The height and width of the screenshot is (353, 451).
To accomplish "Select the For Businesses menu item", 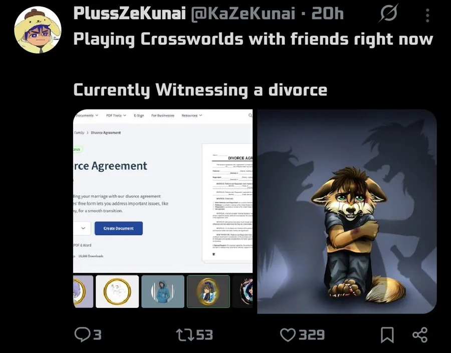I will [x=163, y=115].
